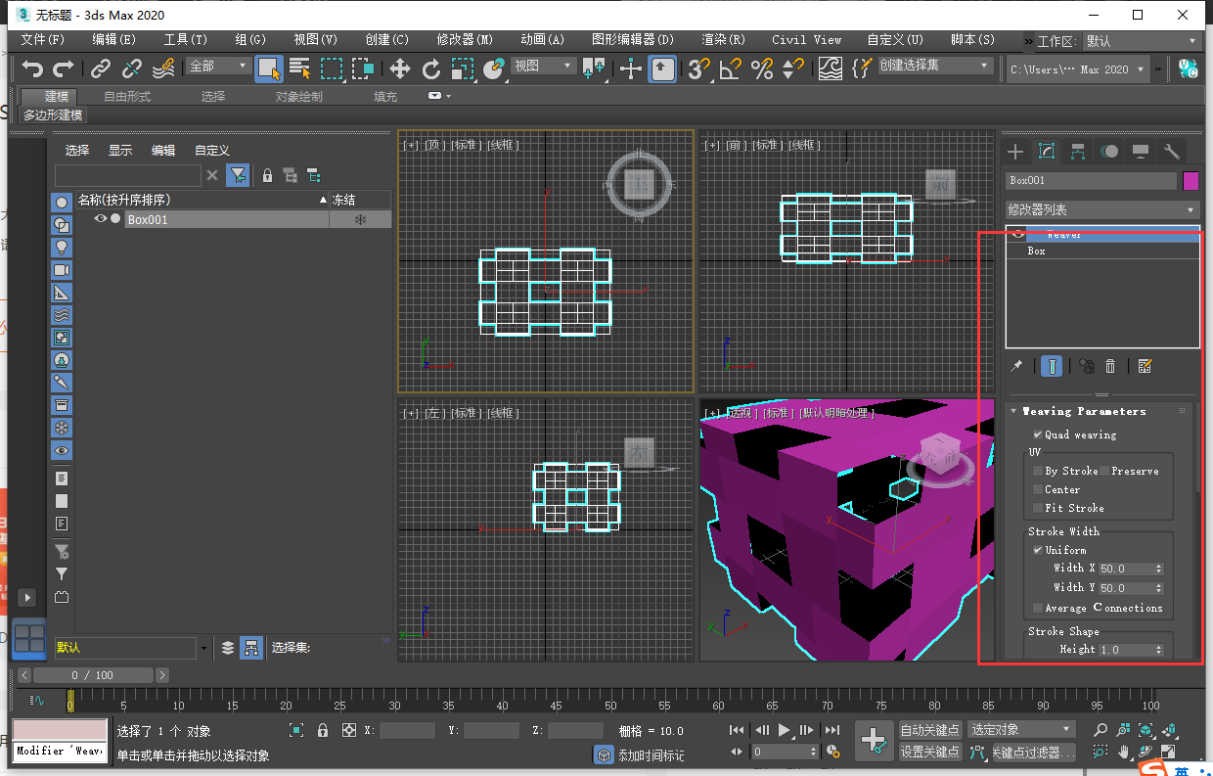Open the 渲染(R) menu
This screenshot has height=776, width=1213.
tap(723, 40)
